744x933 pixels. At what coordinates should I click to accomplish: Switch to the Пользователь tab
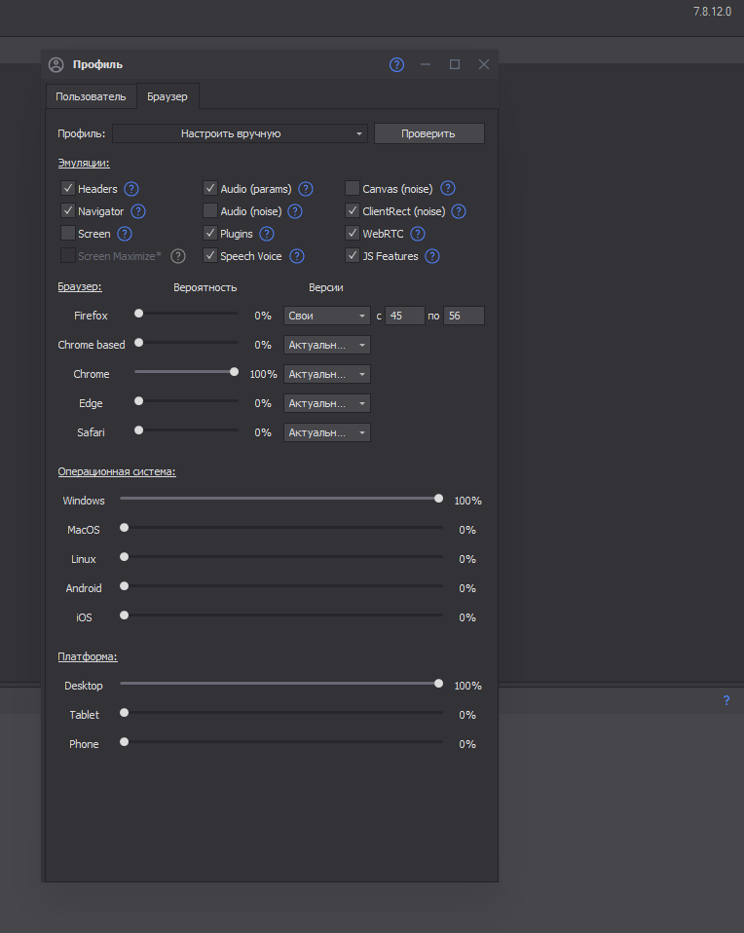(x=91, y=96)
